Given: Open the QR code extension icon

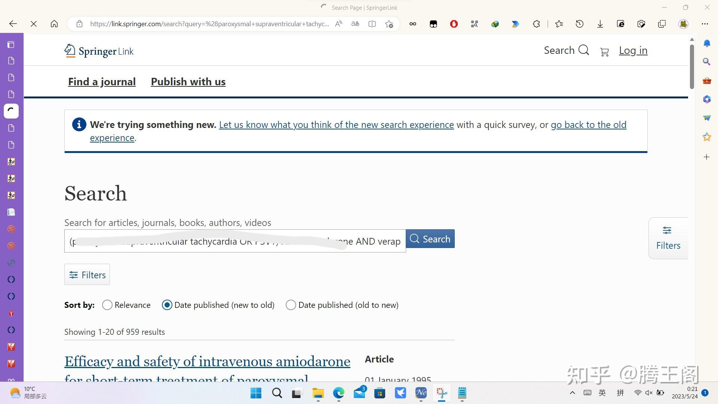Looking at the screenshot, I should pyautogui.click(x=475, y=24).
